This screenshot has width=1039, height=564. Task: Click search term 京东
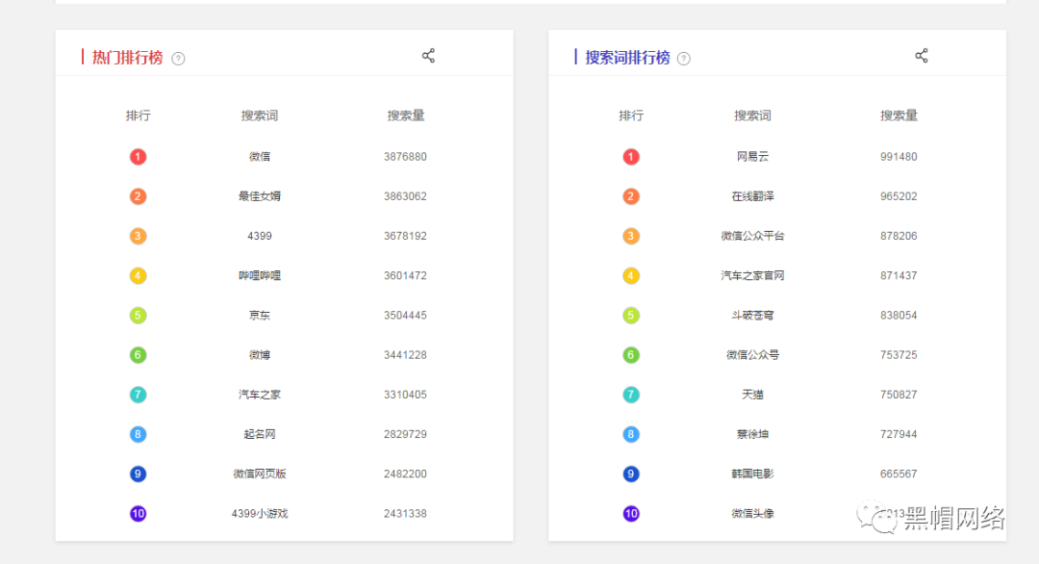click(x=260, y=316)
